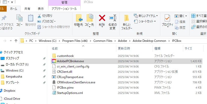Select the StartupOptions.xml file icon

(x=54, y=93)
